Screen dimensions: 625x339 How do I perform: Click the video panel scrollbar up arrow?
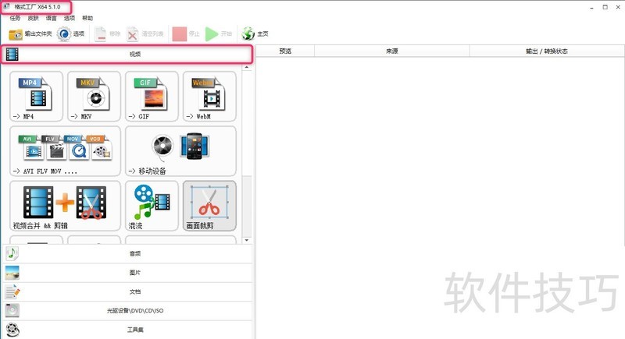point(247,68)
